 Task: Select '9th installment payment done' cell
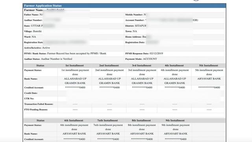[x=176, y=127]
